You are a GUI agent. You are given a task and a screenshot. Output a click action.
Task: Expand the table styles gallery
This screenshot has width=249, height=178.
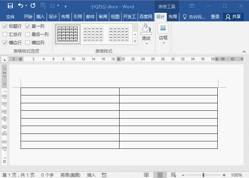click(x=135, y=42)
